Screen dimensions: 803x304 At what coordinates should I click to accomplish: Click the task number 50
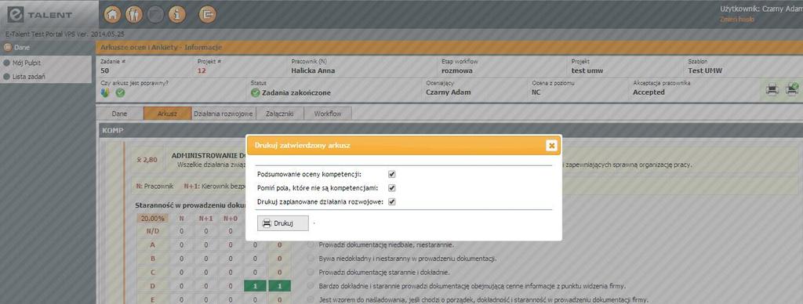105,71
